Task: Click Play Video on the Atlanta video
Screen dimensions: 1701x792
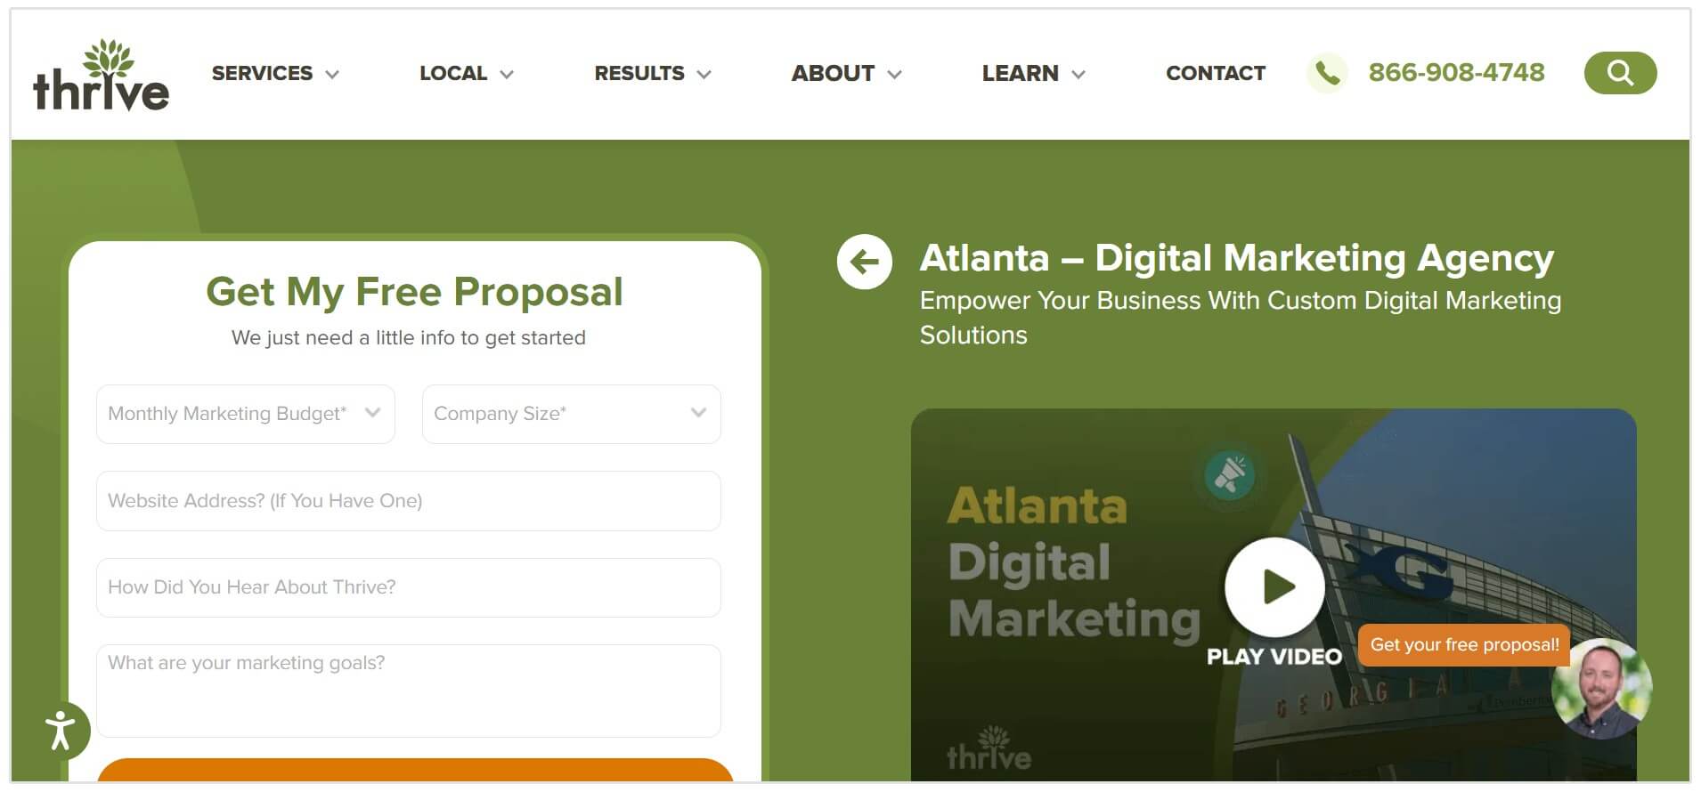Action: coord(1274,587)
